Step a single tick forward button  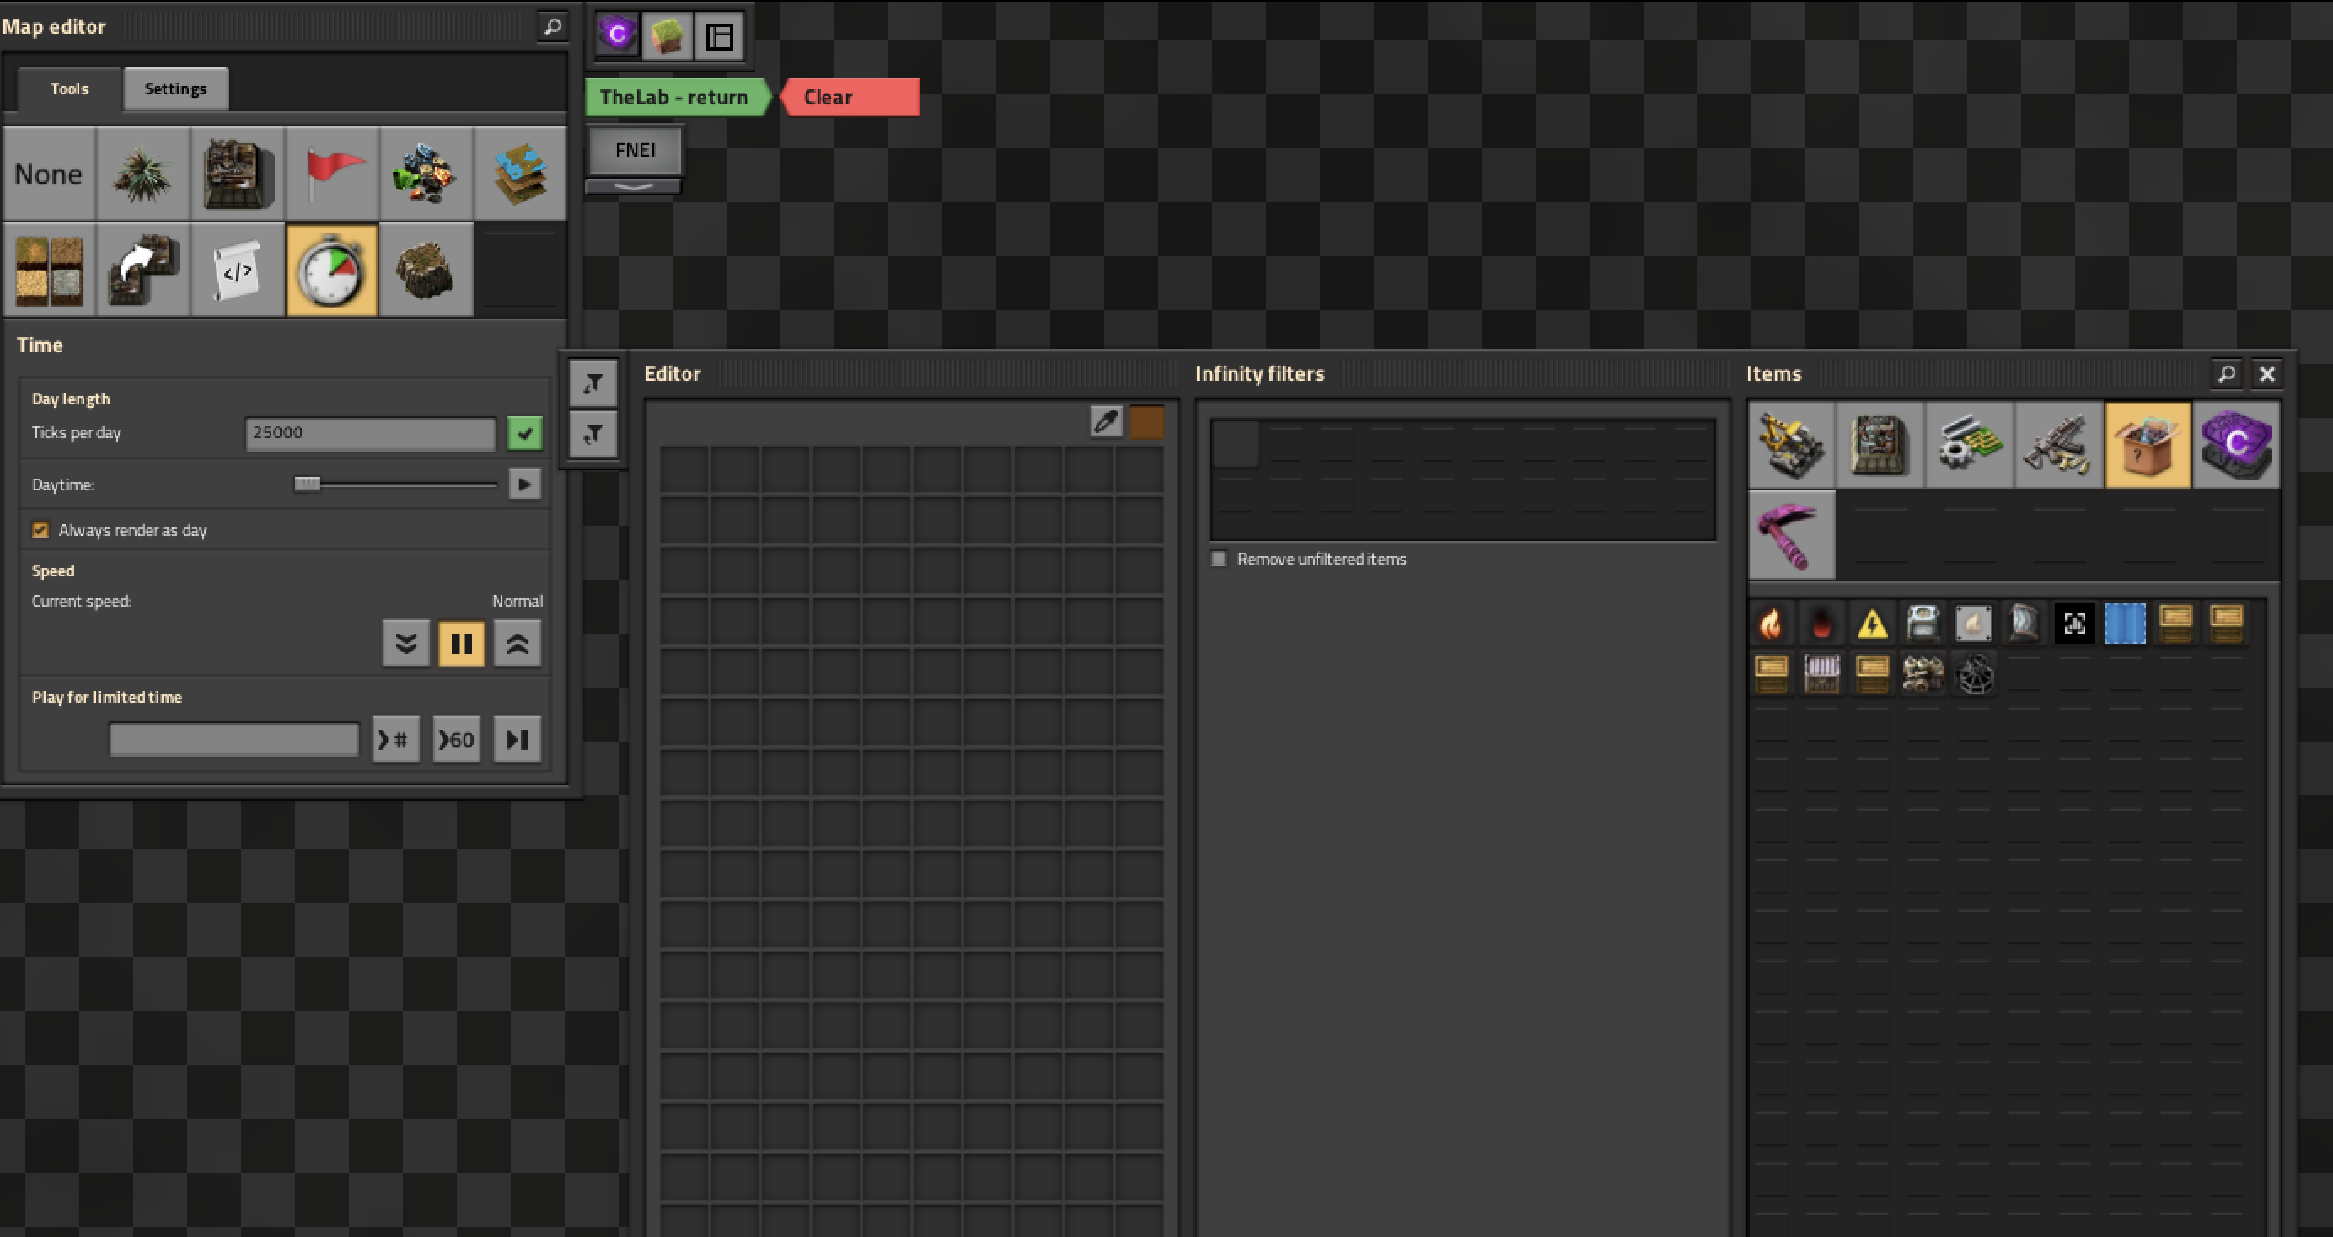point(518,739)
